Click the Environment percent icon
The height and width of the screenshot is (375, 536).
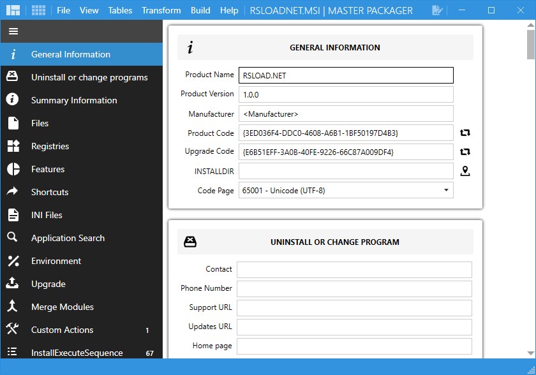(13, 261)
